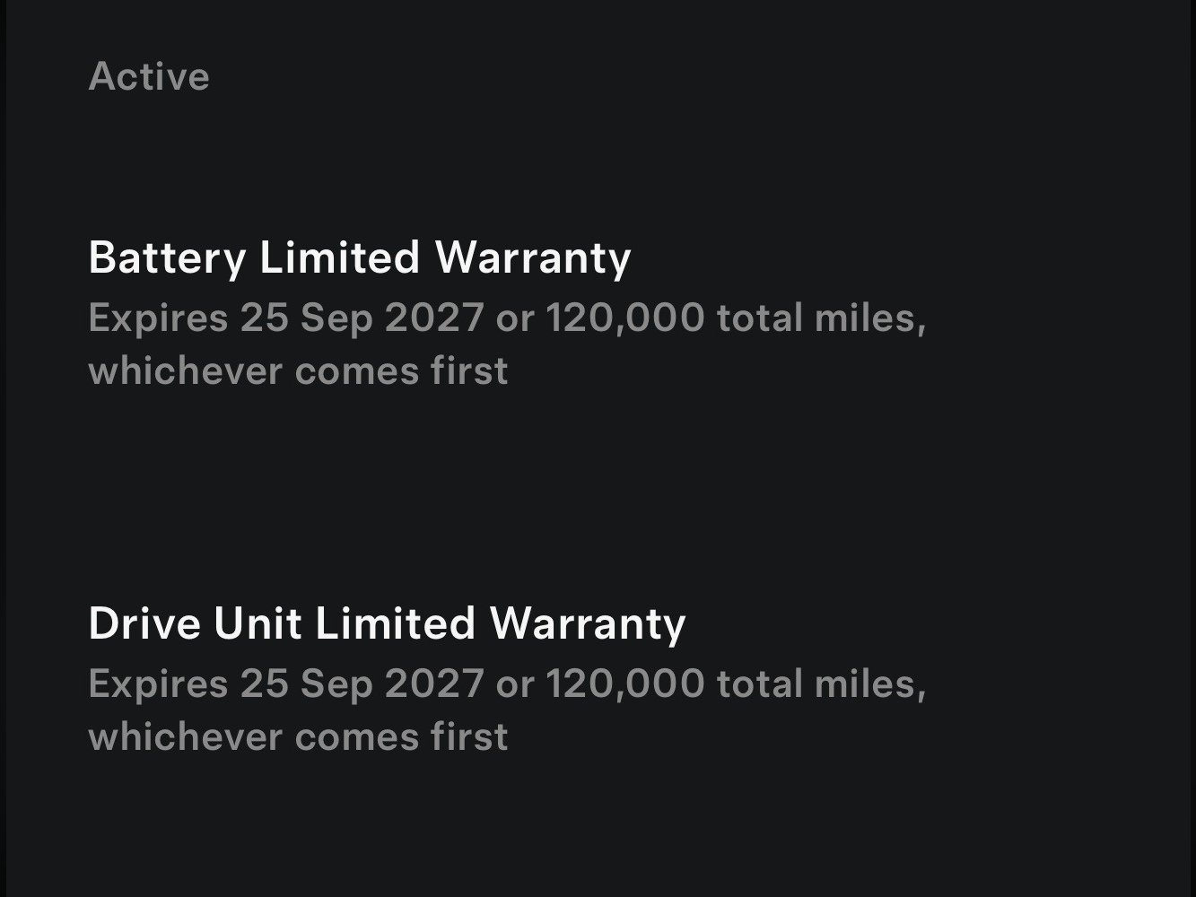
Task: Select "120,000" in the Drive Unit warranty description
Action: (x=624, y=684)
